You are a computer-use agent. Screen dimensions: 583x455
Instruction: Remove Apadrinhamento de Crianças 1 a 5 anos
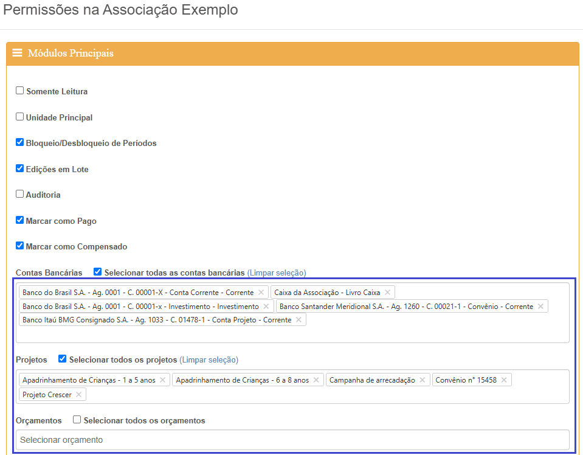(162, 380)
